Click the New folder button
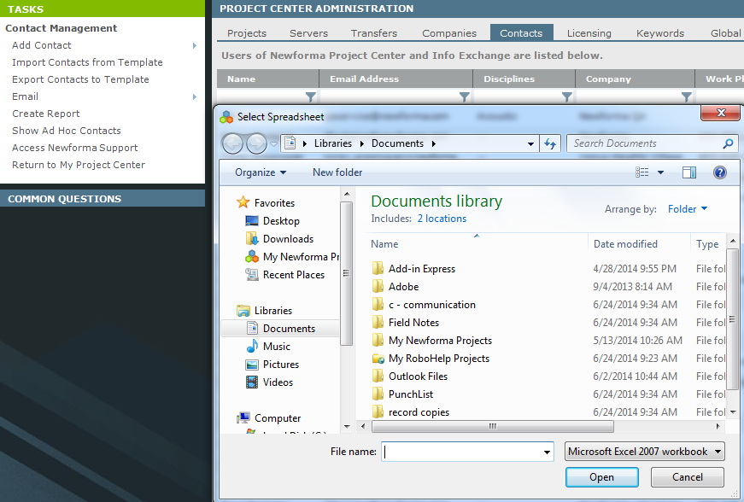This screenshot has height=502, width=744. [337, 172]
